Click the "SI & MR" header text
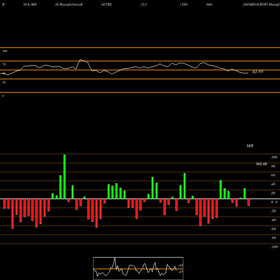Viewport: 280px width, 280px height. (30, 4)
